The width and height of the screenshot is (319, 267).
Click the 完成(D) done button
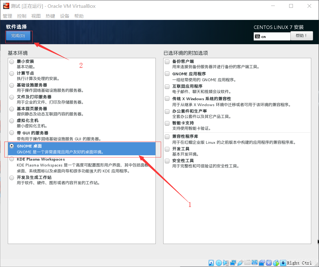pos(18,36)
